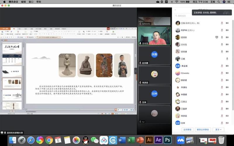The width and height of the screenshot is (234, 146).
Task: Open After Effects from the dock
Action: [x=158, y=140]
